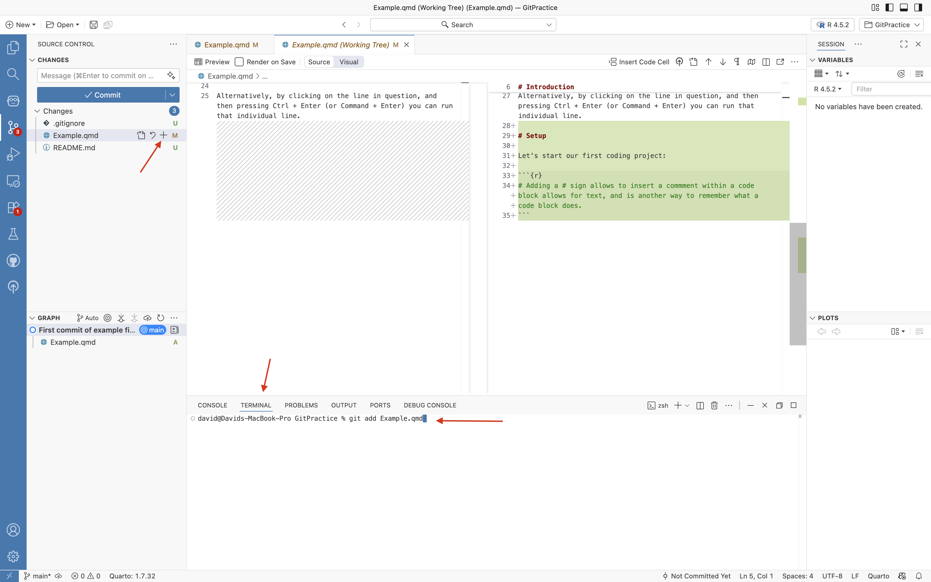Click Insert Code Cell button
This screenshot has height=582, width=931.
(x=639, y=62)
